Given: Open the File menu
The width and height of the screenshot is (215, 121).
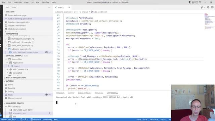Looking at the screenshot, I should pos(4,2).
